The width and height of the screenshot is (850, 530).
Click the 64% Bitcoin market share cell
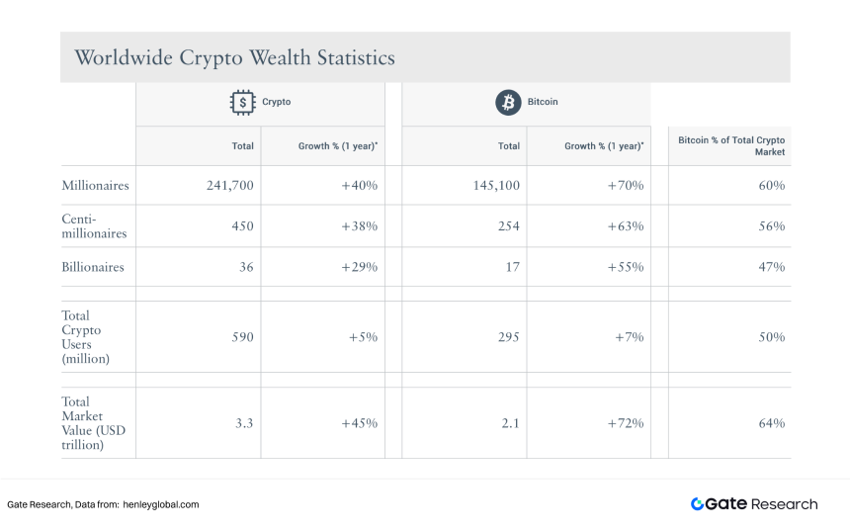772,423
